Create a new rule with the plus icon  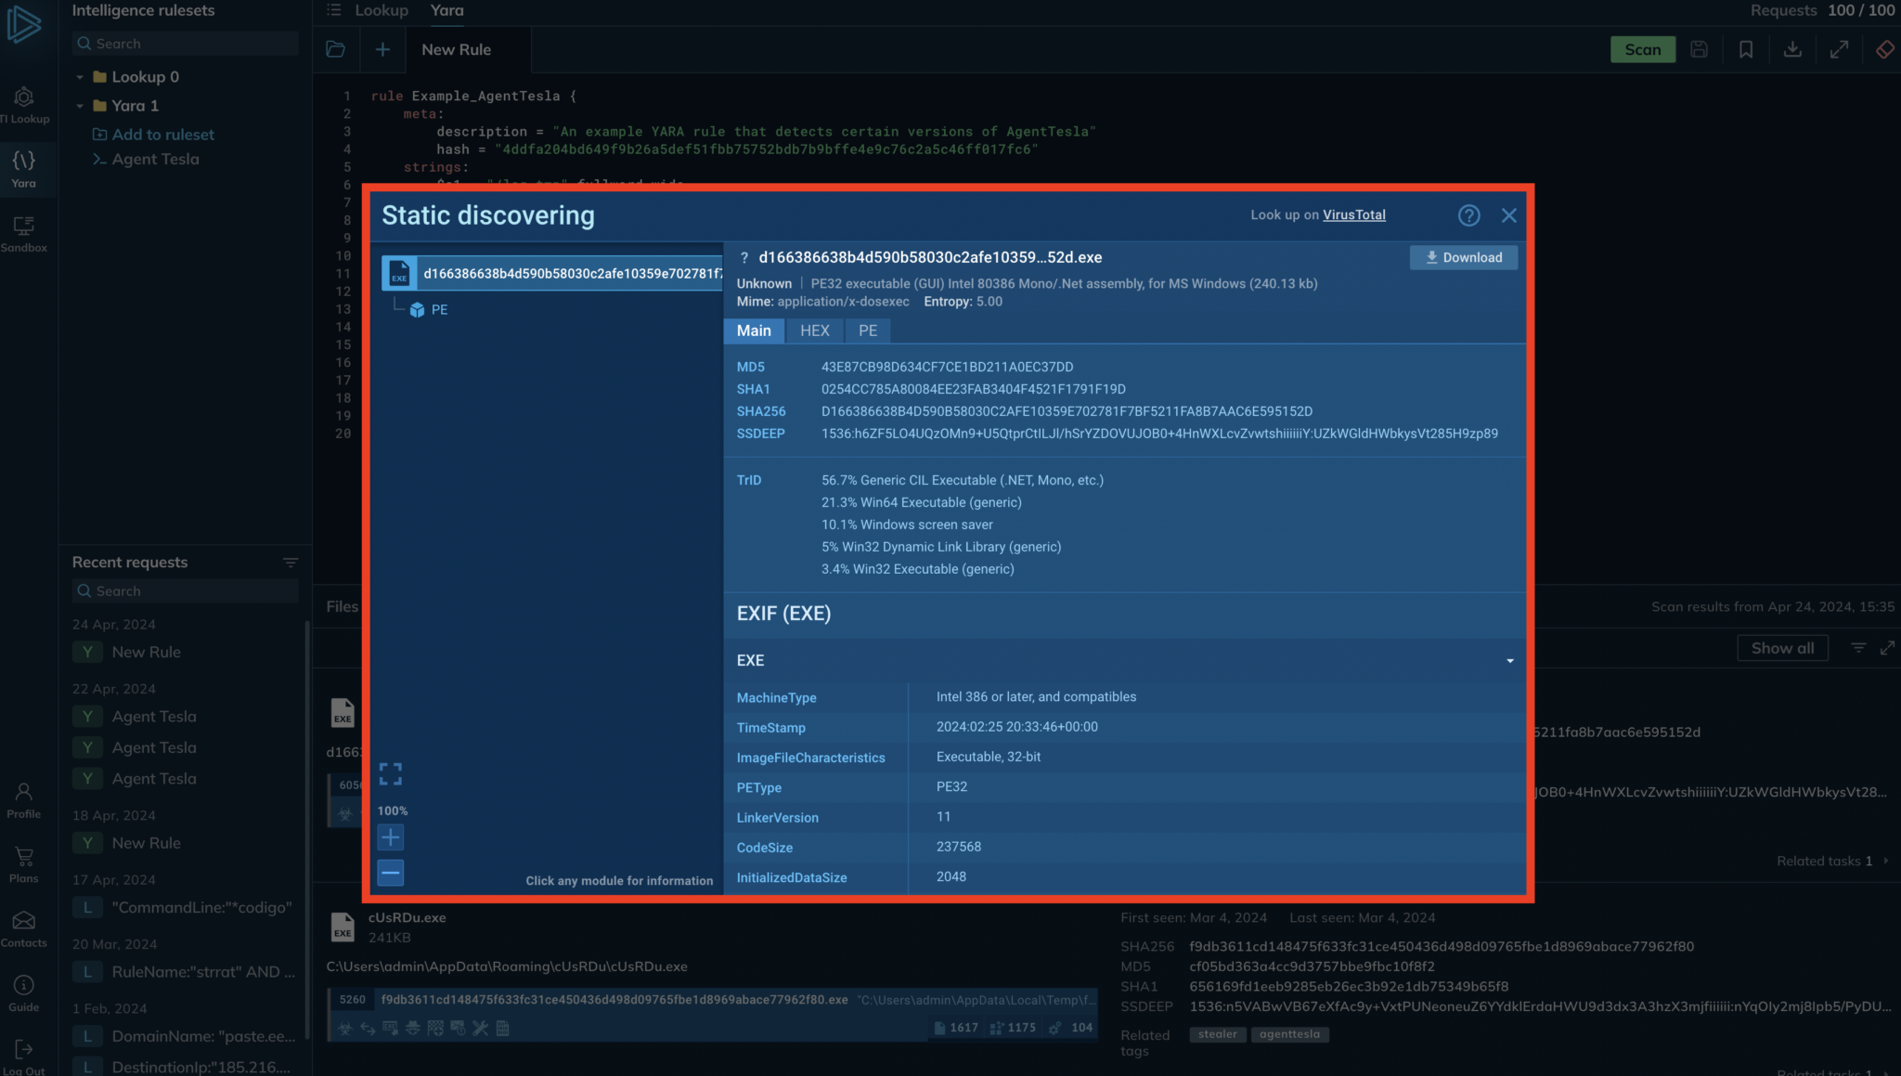(x=382, y=48)
